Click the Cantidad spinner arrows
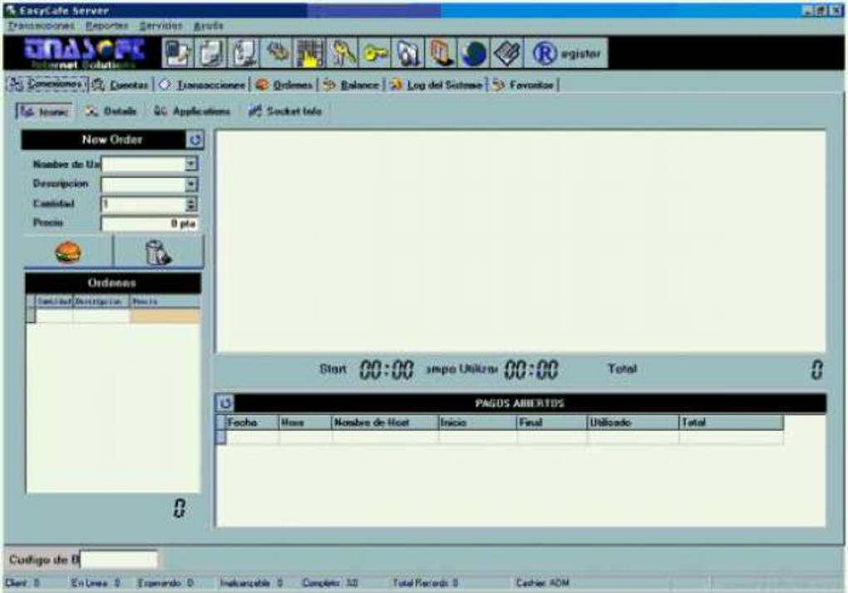Screen dimensions: 848x593 pos(191,204)
